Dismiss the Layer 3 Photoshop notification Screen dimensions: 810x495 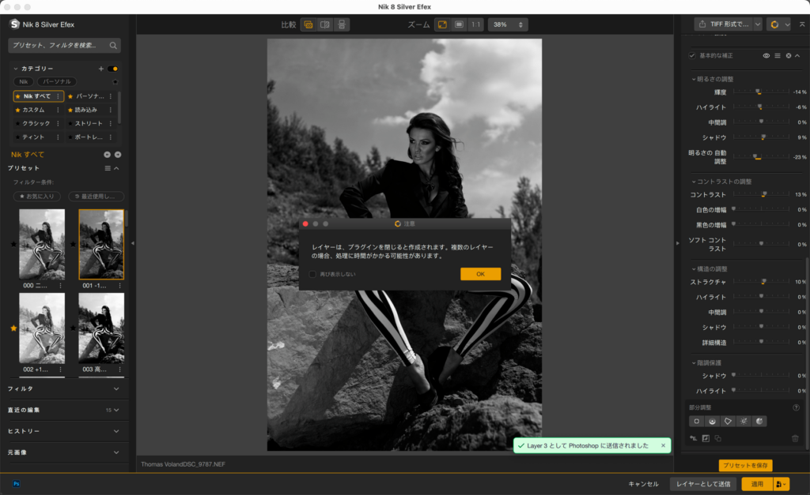point(664,445)
